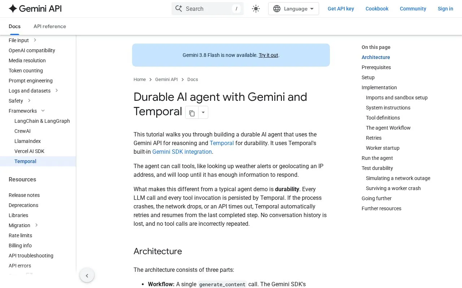Open the Community link
The image size is (462, 288).
pyautogui.click(x=413, y=9)
